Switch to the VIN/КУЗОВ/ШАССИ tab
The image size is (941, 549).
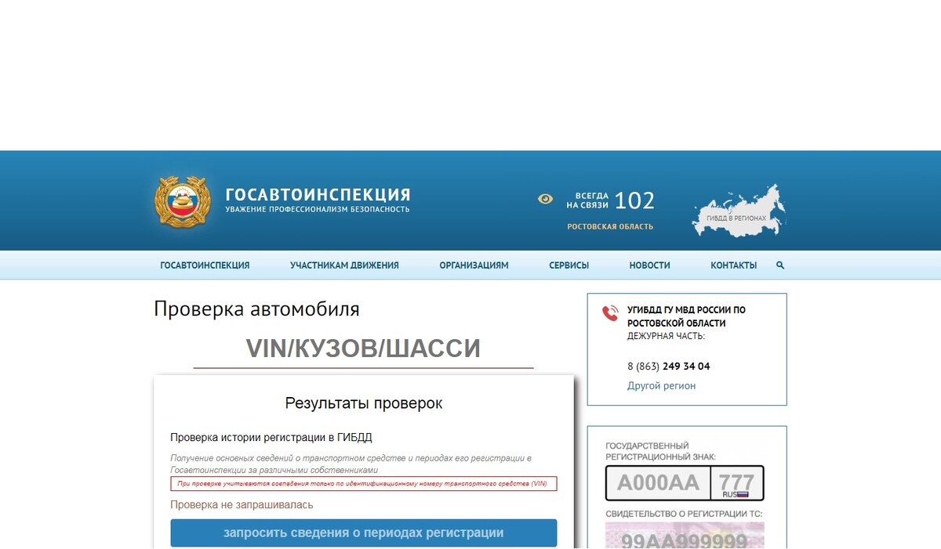point(364,348)
